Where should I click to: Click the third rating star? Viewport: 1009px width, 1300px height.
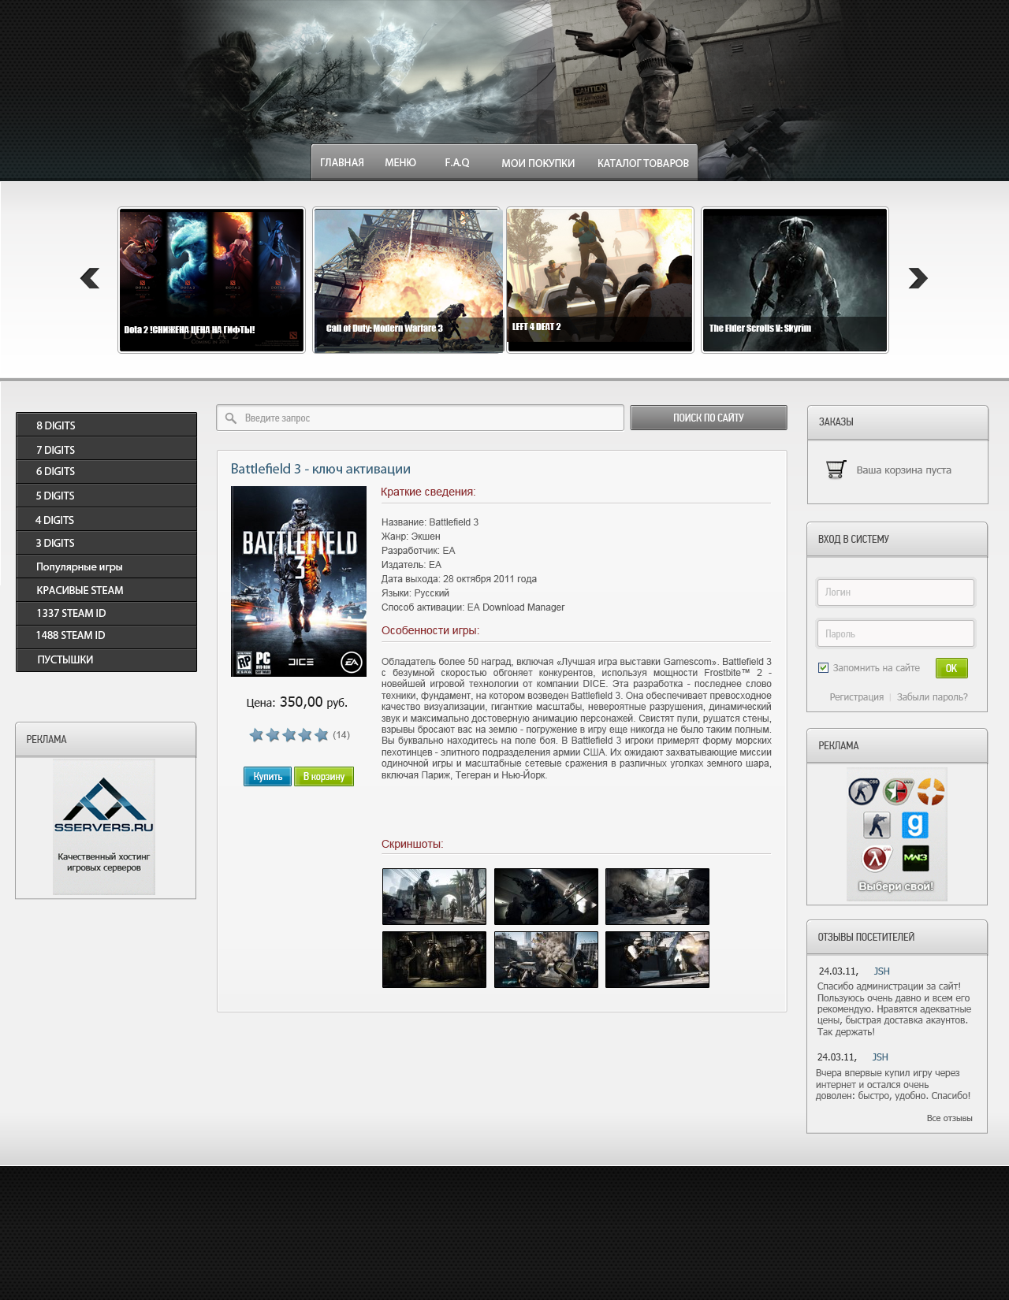coord(289,735)
